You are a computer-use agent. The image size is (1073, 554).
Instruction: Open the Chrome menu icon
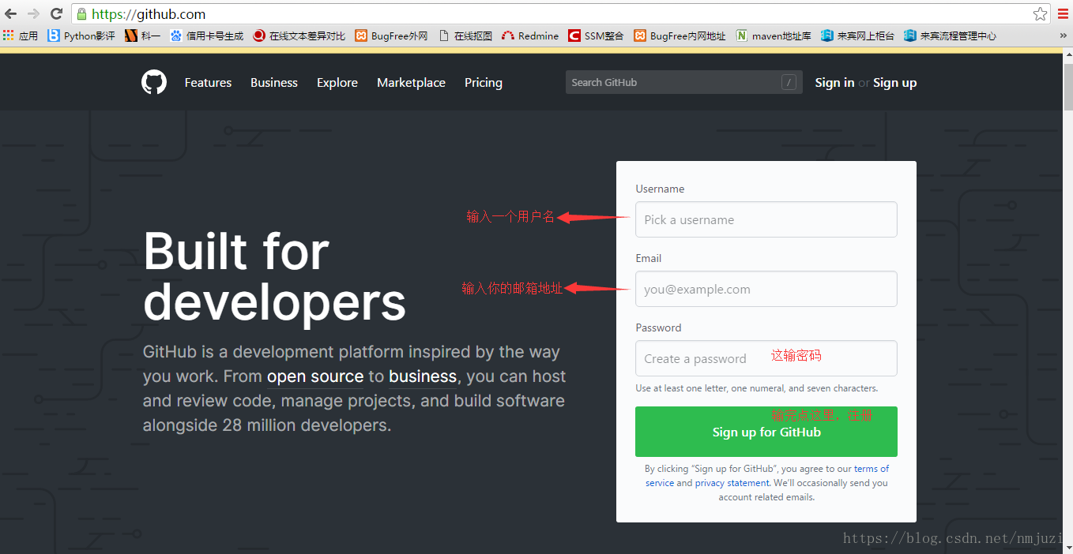pyautogui.click(x=1063, y=13)
